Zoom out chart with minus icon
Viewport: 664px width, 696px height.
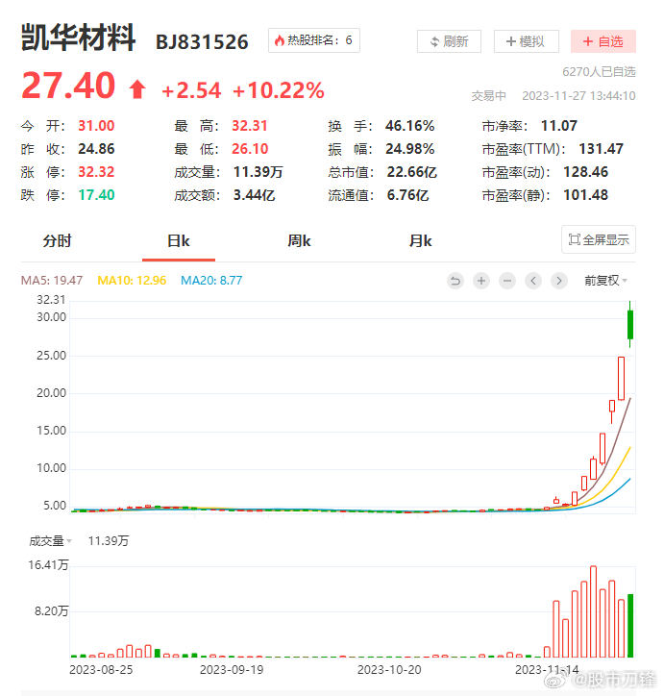[507, 281]
